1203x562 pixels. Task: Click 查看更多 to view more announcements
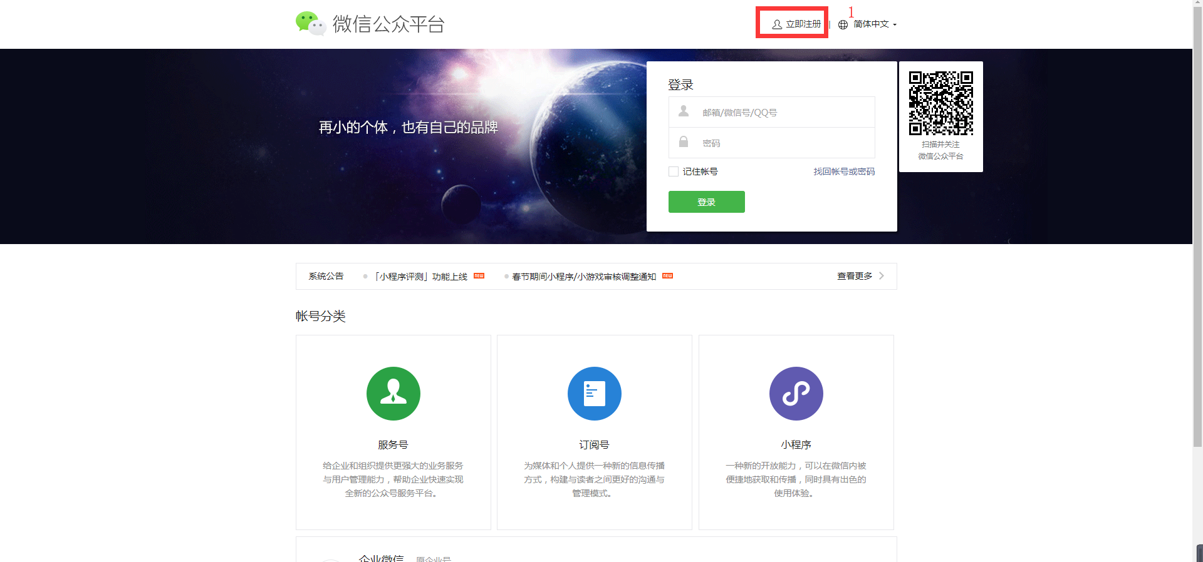pyautogui.click(x=855, y=276)
